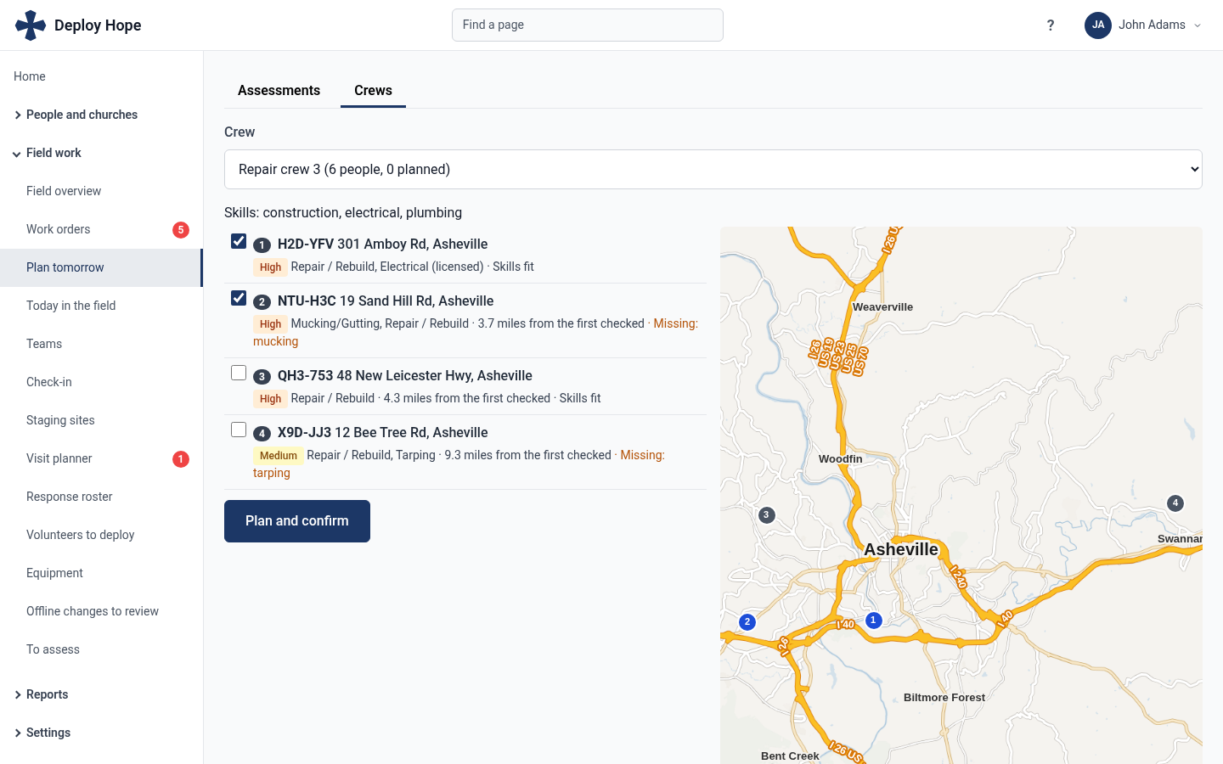Open the Field overview page

pos(102,191)
